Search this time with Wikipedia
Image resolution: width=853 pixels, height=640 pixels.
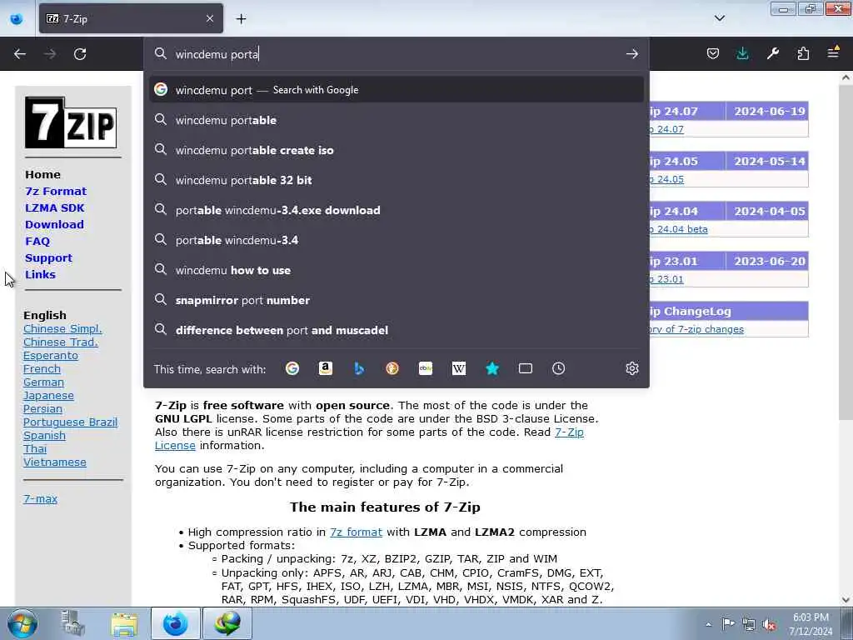459,368
